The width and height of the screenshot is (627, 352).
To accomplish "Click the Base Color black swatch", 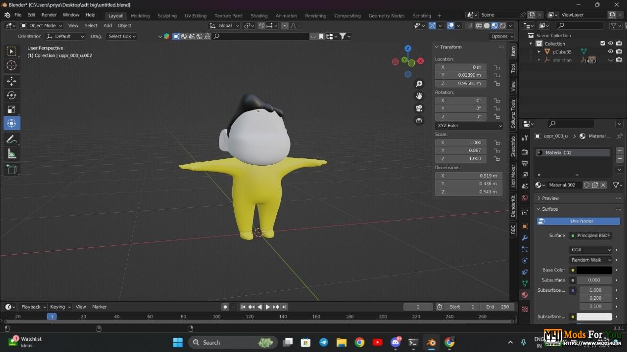I will tap(594, 270).
